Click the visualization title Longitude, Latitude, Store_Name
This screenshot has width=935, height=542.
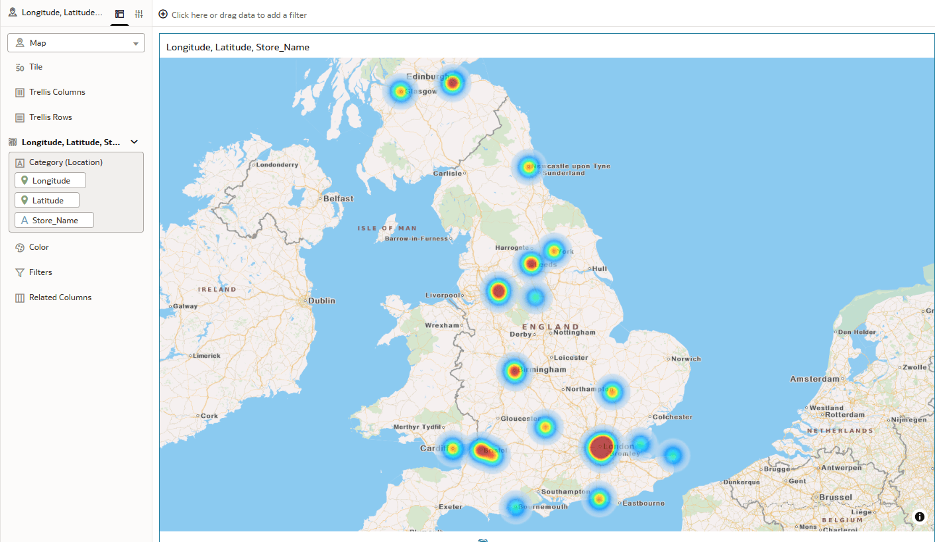pyautogui.click(x=238, y=47)
